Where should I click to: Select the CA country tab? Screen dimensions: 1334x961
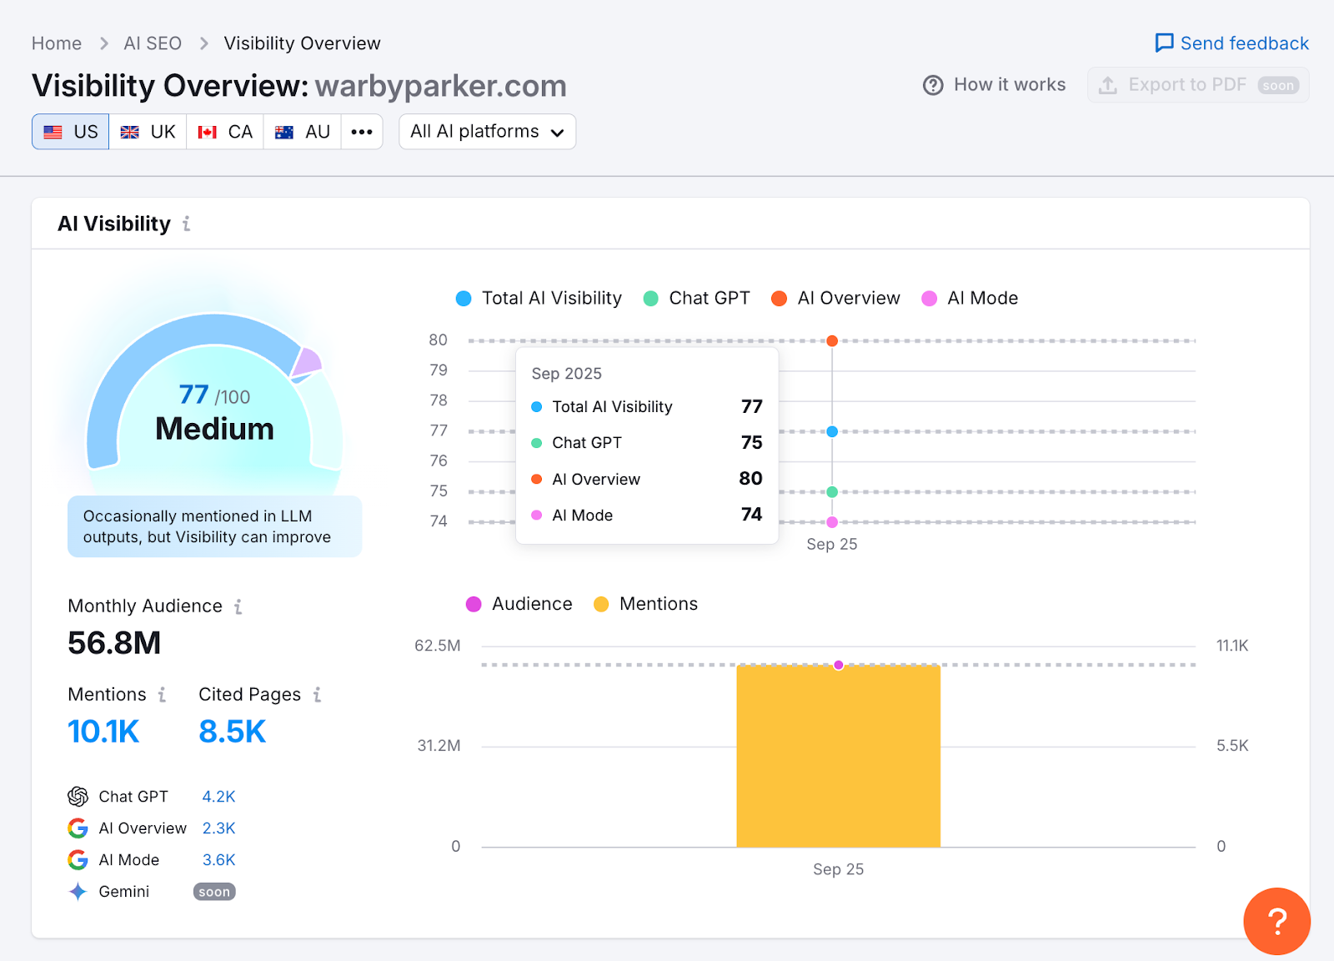click(x=224, y=131)
